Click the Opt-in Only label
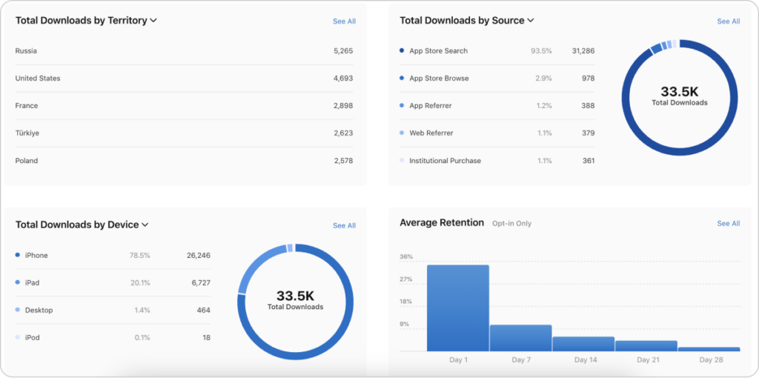Image resolution: width=759 pixels, height=378 pixels. [511, 224]
